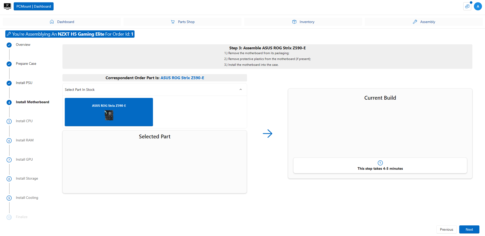This screenshot has width=485, height=236.
Task: Click 'Remove protective plastics' instruction line
Action: 268,59
